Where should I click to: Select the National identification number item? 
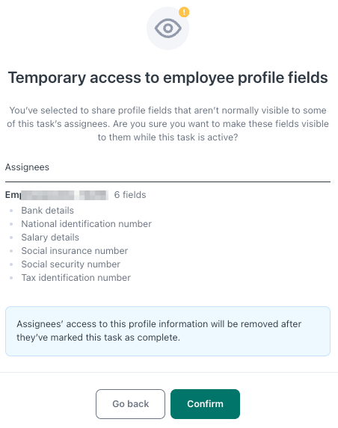tap(86, 224)
